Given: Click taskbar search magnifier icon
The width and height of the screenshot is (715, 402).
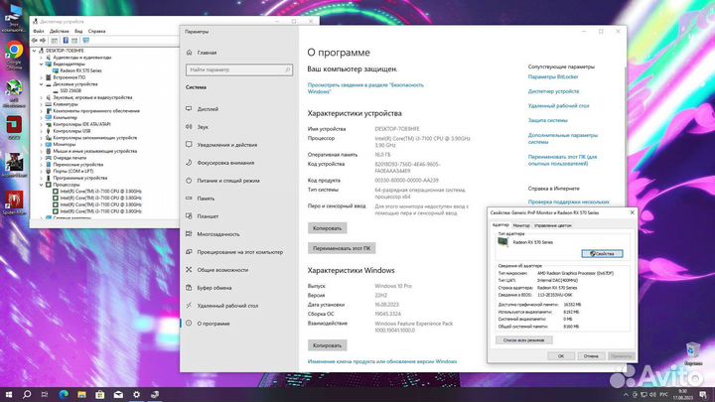Looking at the screenshot, I should pos(27,394).
